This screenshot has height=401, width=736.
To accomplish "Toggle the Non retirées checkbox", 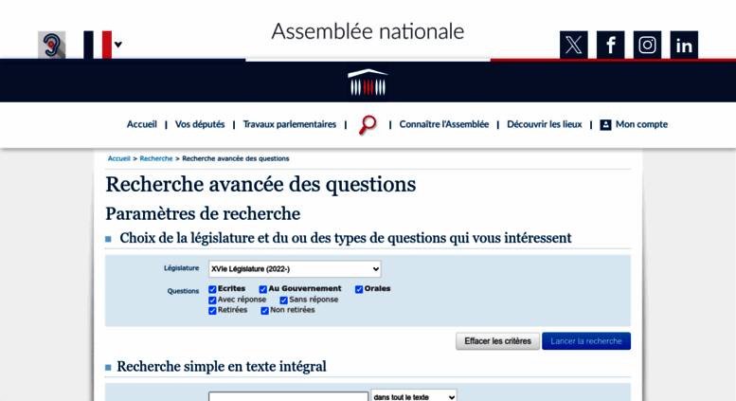I will coord(264,311).
